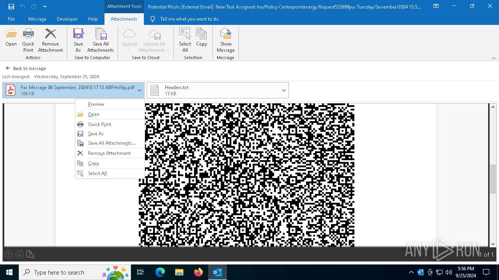
Task: Select the Attachments tab
Action: 124,19
